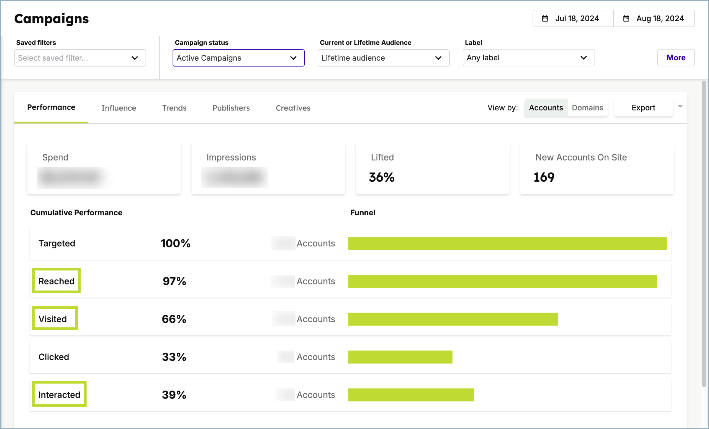Click the highlighted Reached stage label
The width and height of the screenshot is (709, 429).
pyautogui.click(x=56, y=281)
